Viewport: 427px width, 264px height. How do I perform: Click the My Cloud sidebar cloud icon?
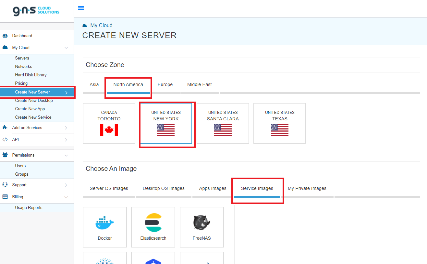coord(5,48)
